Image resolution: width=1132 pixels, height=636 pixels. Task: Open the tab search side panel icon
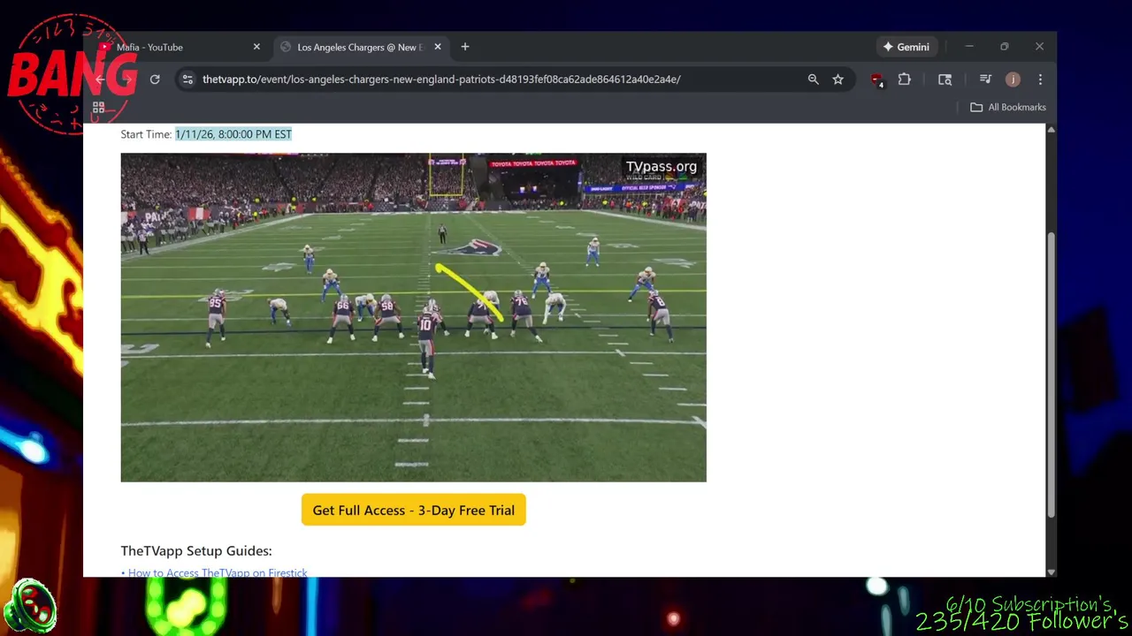pos(945,79)
